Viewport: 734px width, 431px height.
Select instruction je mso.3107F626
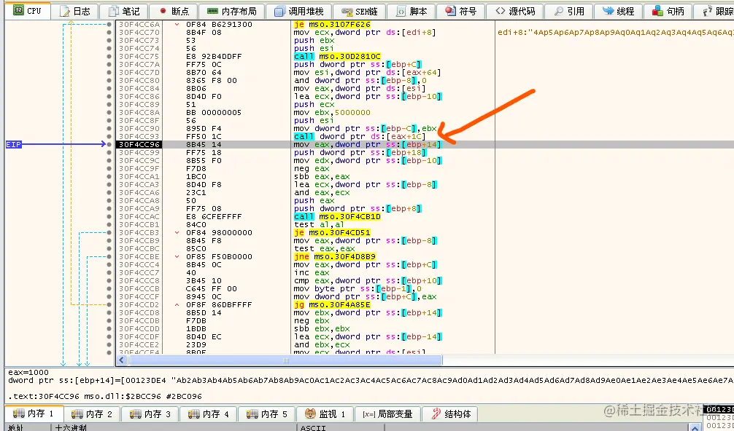pos(332,24)
